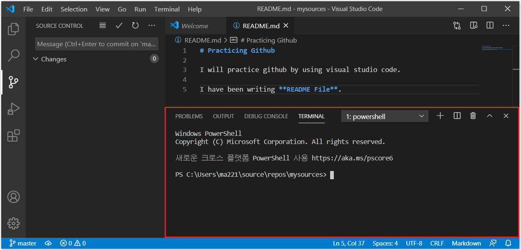This screenshot has width=521, height=250.
Task: Open the Edit menu
Action: click(x=47, y=9)
